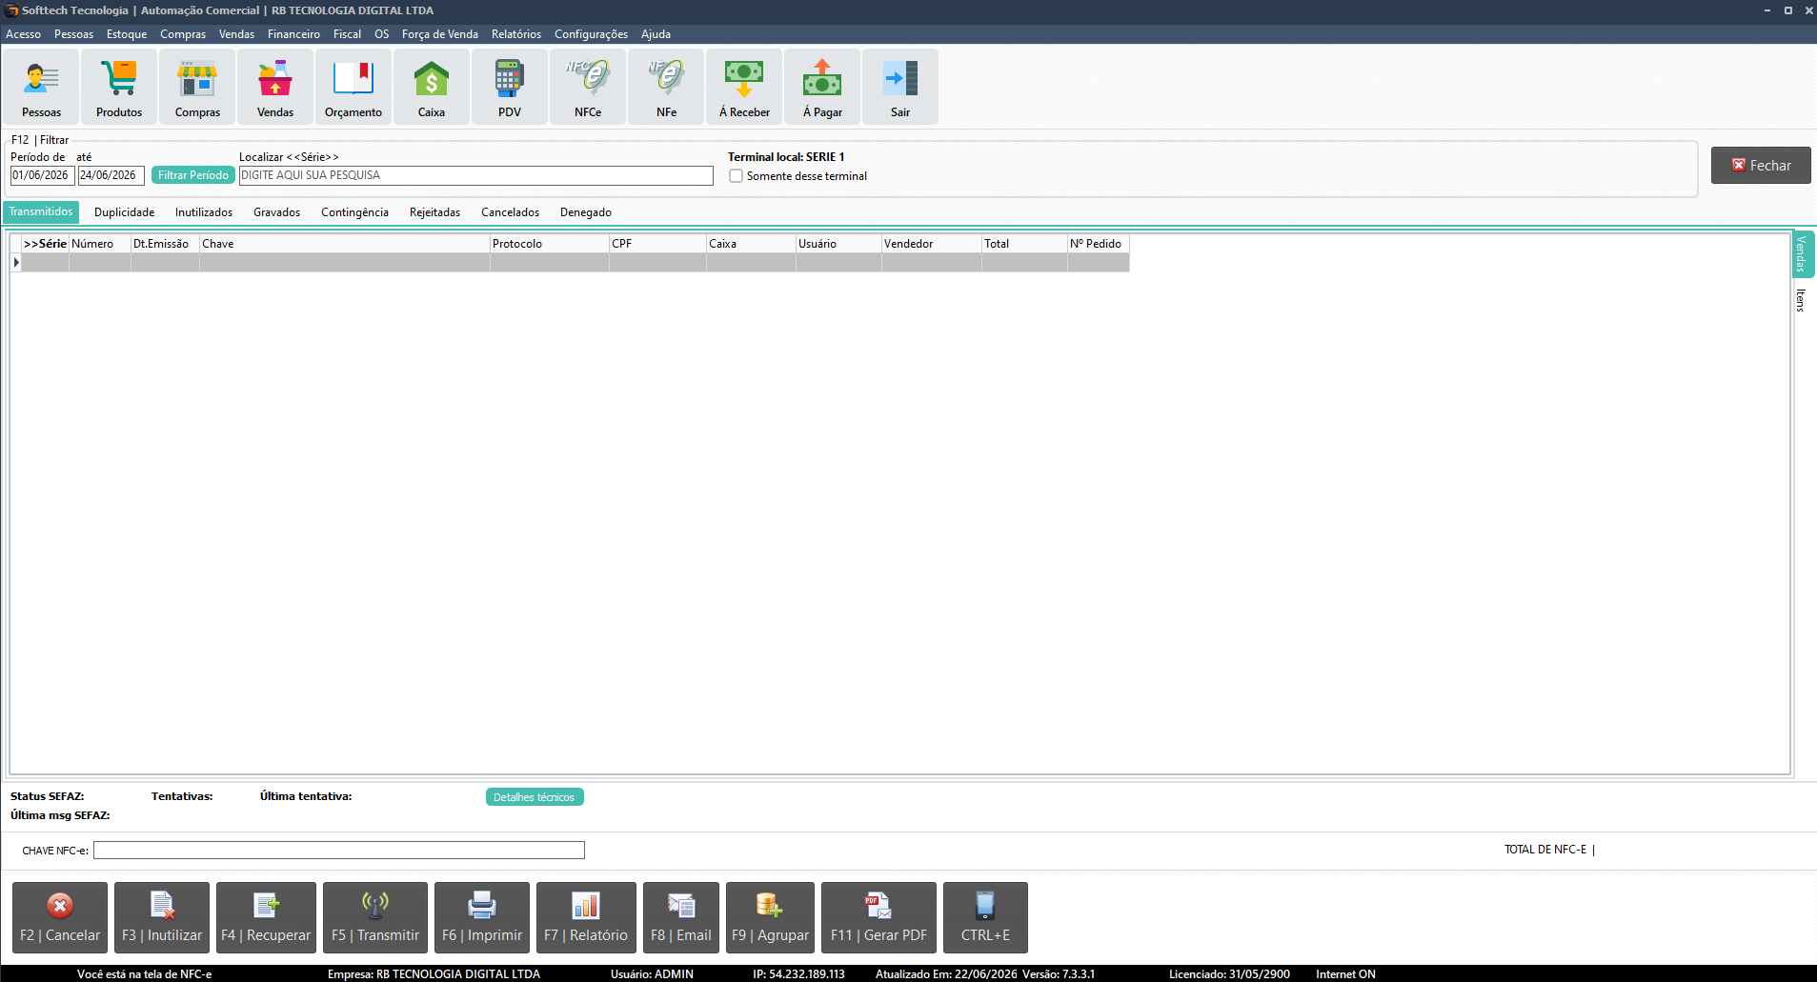Click F11 Gerar PDF button
Viewport: 1817px width, 982px height.
click(x=878, y=917)
